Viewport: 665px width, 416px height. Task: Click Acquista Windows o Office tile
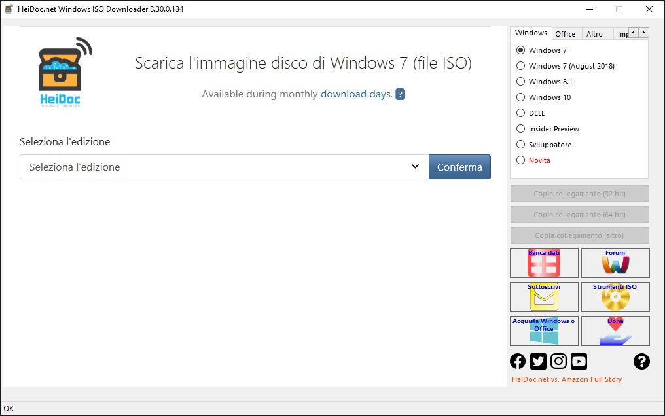coord(544,331)
